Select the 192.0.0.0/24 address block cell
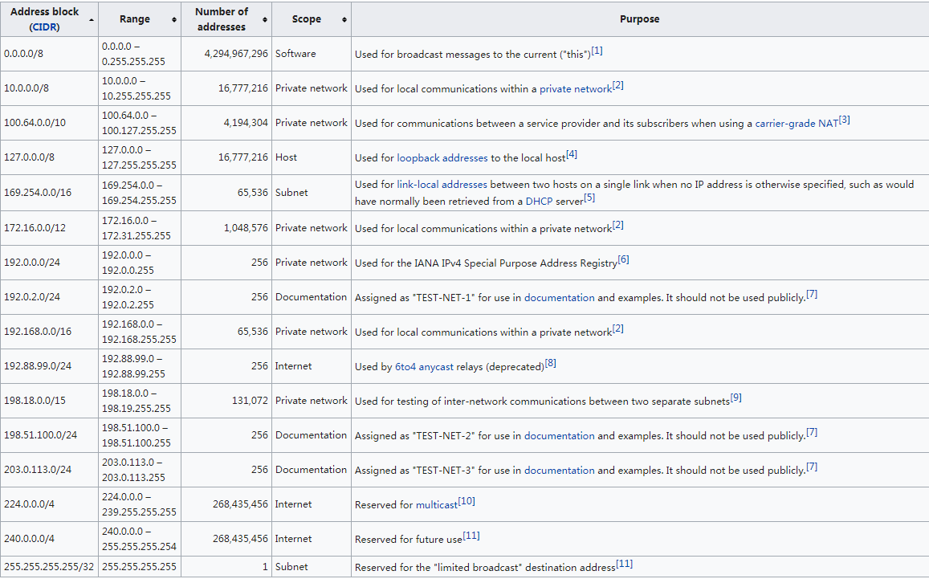 pos(49,262)
